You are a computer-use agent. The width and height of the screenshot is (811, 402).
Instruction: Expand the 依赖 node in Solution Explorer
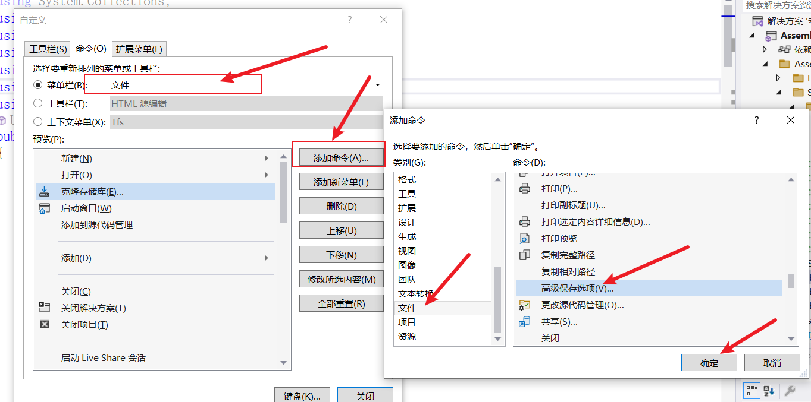[x=765, y=50]
